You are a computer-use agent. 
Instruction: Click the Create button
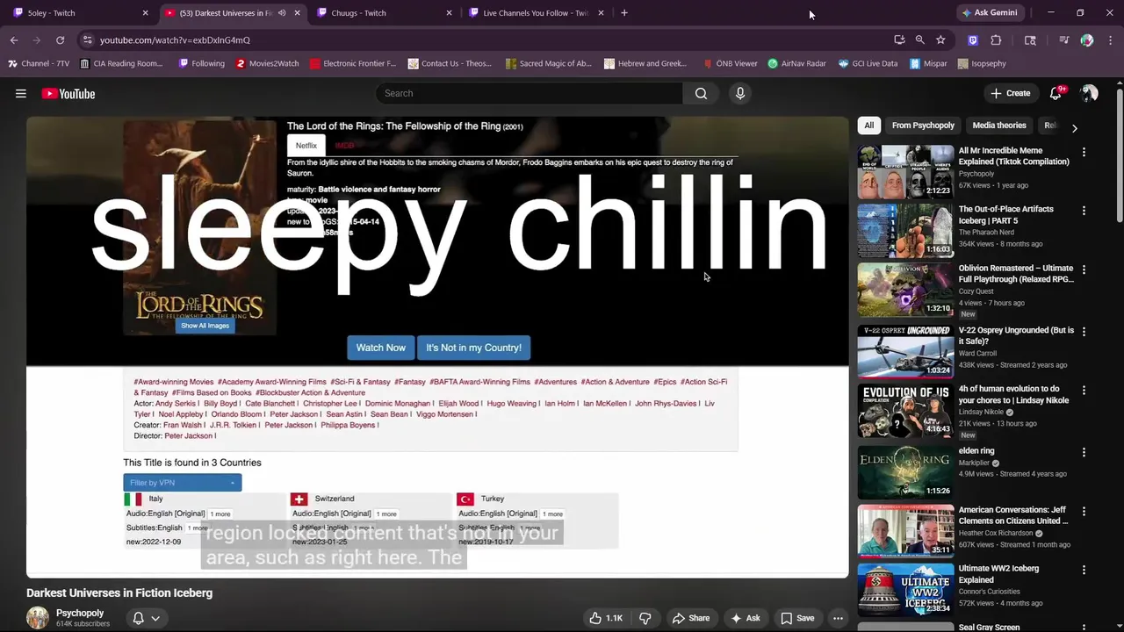pos(1011,93)
